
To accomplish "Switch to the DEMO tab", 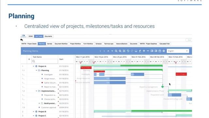I will tap(30, 36).
